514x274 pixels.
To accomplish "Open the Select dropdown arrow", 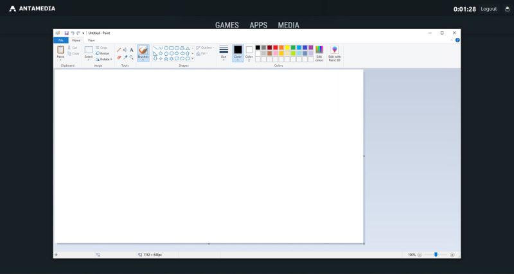I will click(x=89, y=58).
